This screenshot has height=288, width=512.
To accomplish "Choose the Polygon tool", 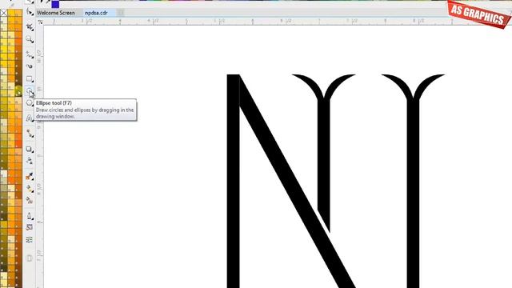I will (30, 103).
